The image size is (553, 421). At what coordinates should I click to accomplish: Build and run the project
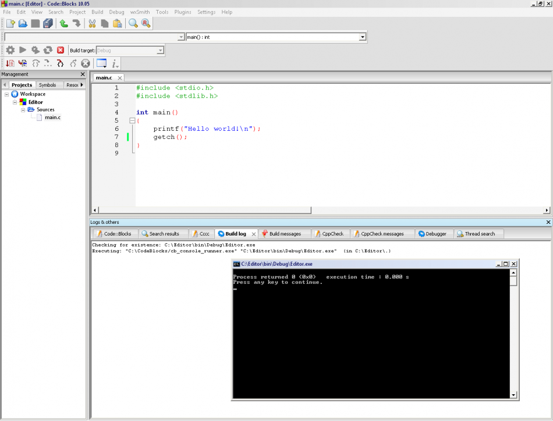point(36,50)
